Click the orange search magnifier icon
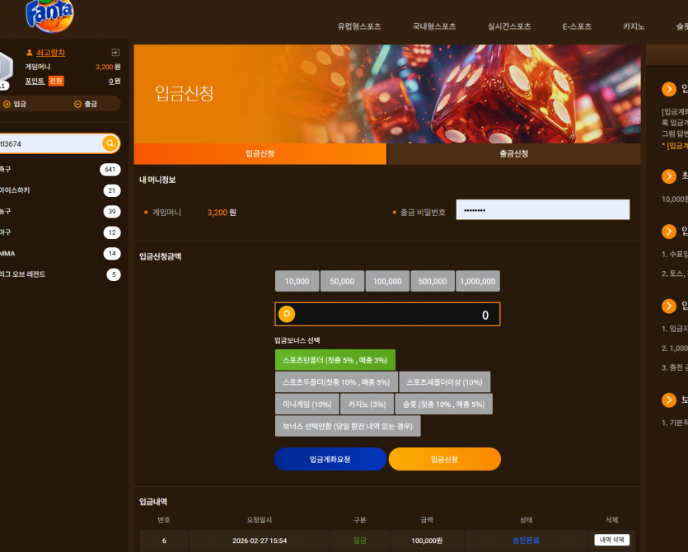 110,143
